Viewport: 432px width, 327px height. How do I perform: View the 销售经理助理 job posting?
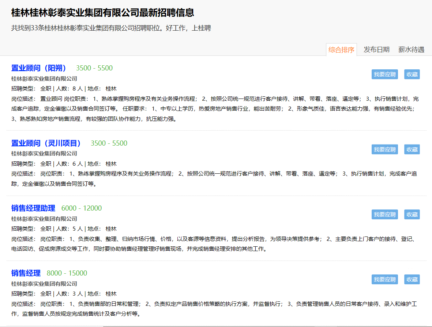click(33, 208)
